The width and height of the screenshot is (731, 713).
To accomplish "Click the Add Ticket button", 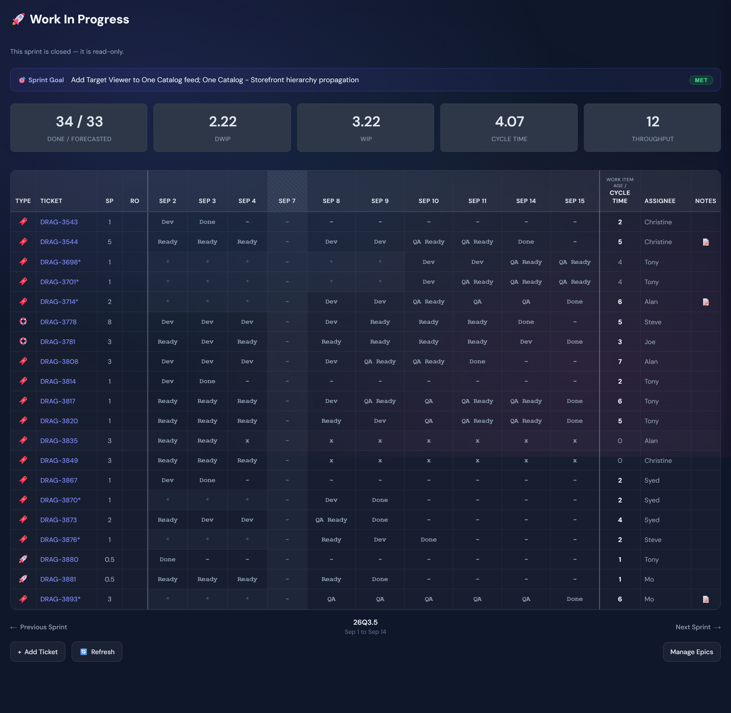I will tap(38, 652).
